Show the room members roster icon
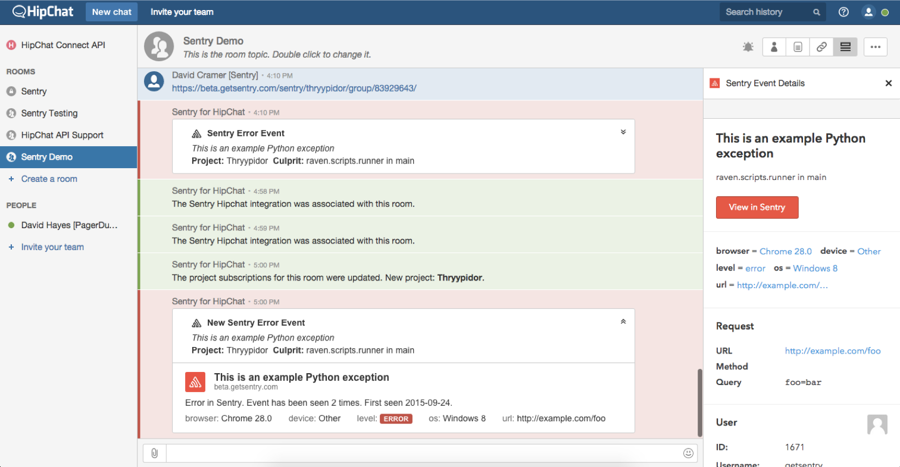900x467 pixels. [774, 47]
